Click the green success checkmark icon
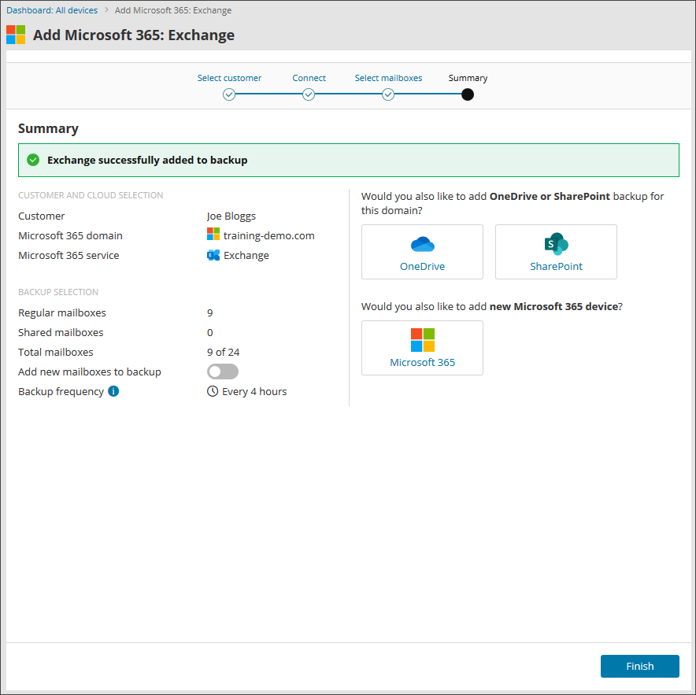Viewport: 696px width, 695px height. pos(33,160)
